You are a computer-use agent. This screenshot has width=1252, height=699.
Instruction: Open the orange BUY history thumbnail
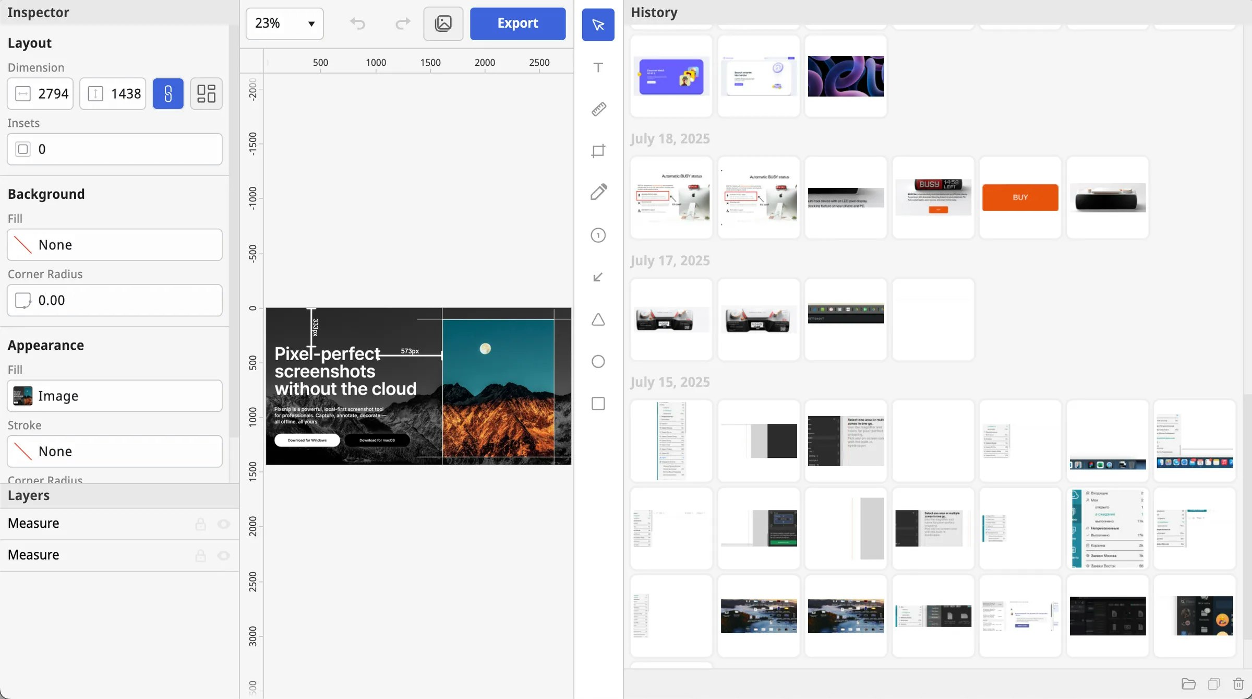pyautogui.click(x=1020, y=197)
